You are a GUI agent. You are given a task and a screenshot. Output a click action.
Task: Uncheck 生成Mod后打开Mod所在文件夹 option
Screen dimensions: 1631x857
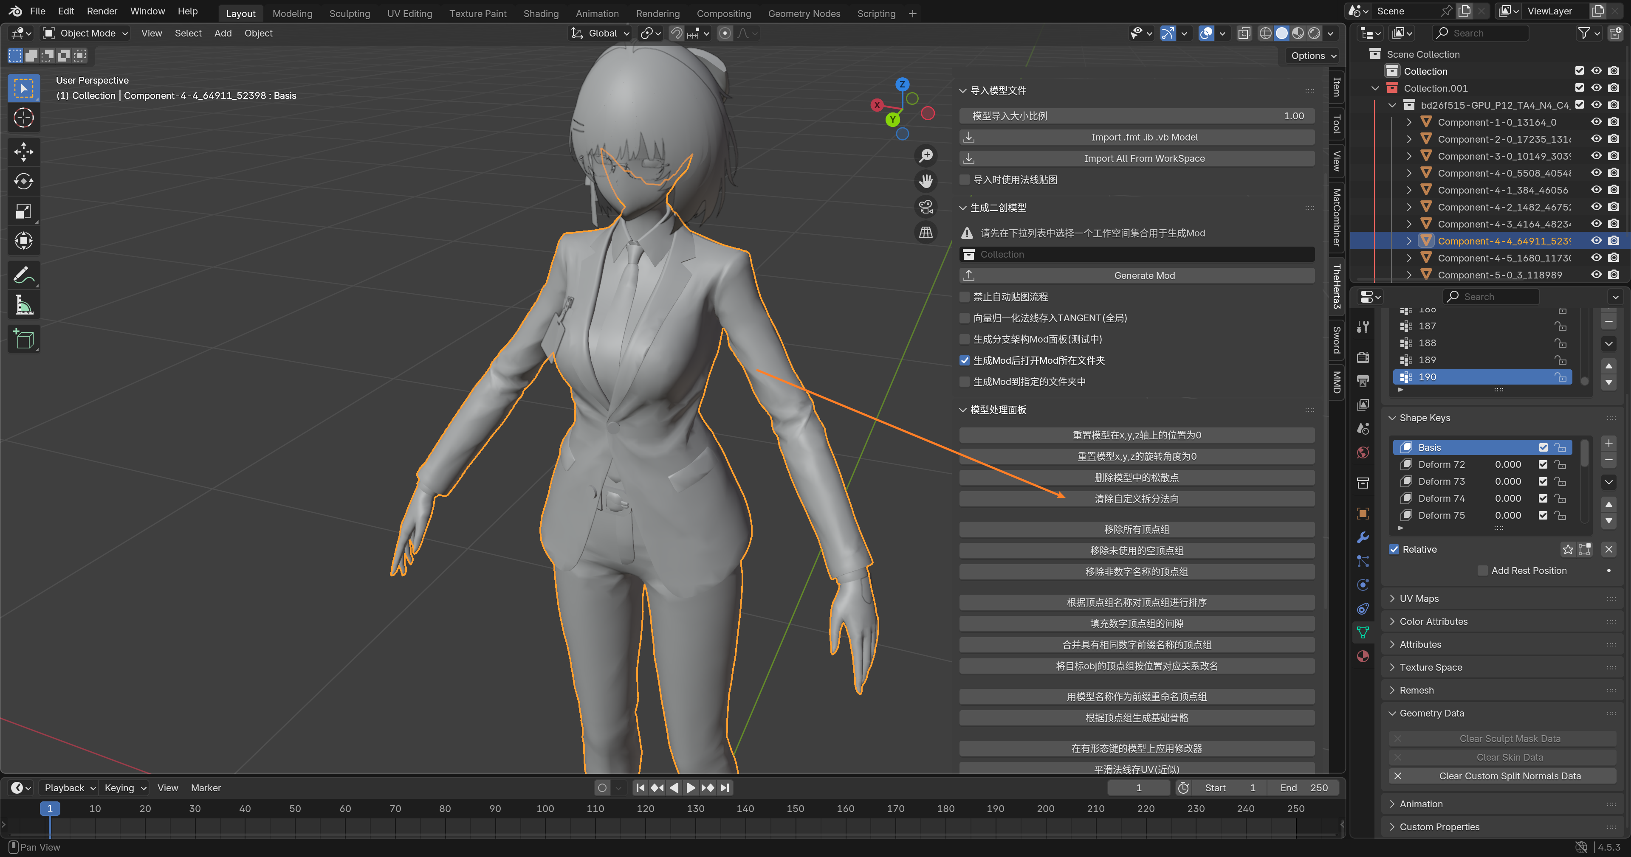964,360
